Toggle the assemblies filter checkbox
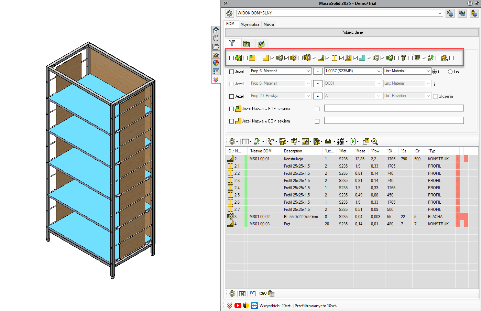The image size is (481, 311). coord(231,58)
